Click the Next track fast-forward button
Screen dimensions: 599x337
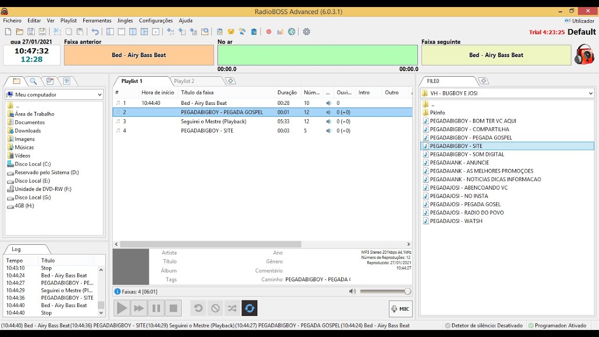tap(139, 308)
